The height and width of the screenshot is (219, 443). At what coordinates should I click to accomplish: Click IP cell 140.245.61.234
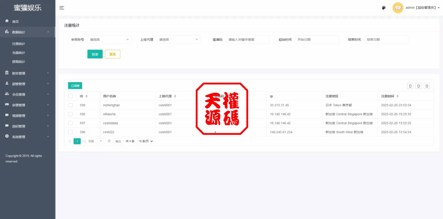281,132
